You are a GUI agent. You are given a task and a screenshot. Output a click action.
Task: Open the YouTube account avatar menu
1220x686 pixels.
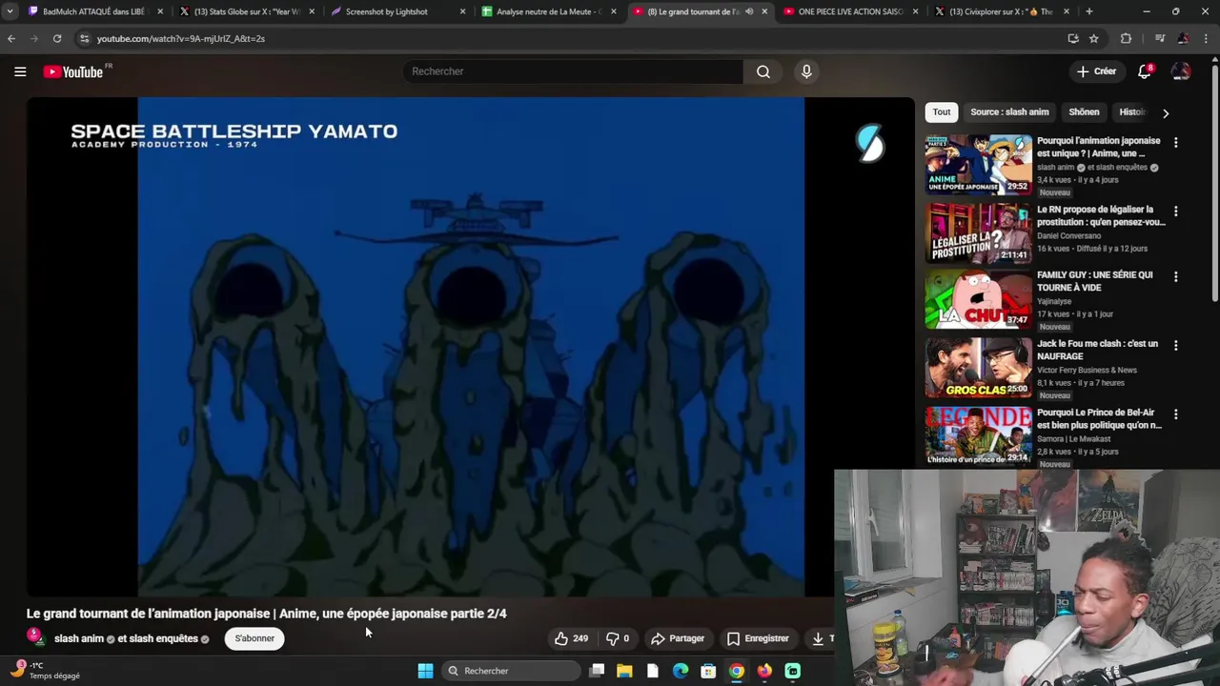pos(1181,71)
